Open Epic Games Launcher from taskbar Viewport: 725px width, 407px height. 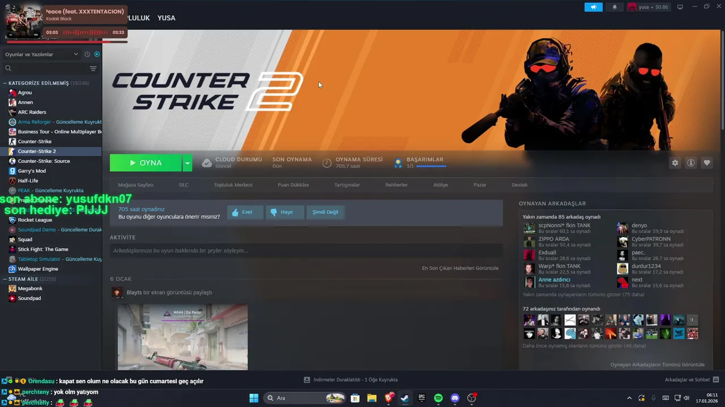[421, 398]
